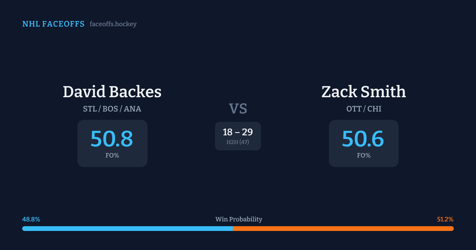This screenshot has height=250, width=476.
Task: Click the Win Probability caption
Action: click(x=238, y=219)
